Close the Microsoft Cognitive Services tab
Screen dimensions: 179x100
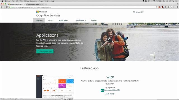pyautogui.click(x=24, y=4)
